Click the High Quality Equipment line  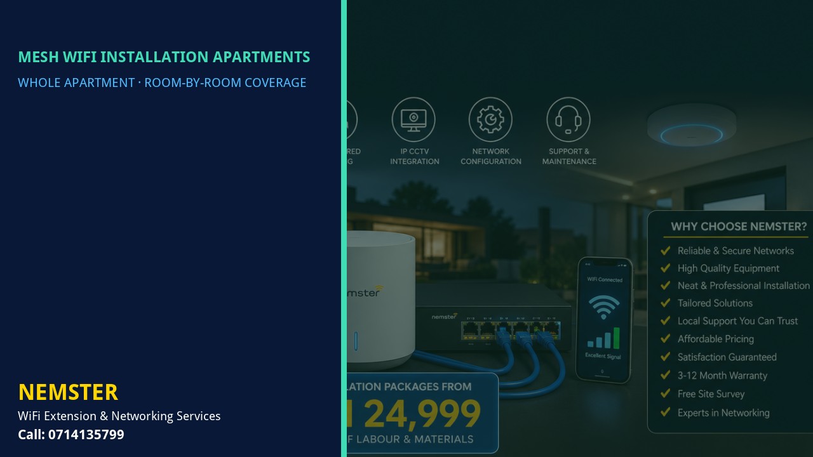click(728, 268)
